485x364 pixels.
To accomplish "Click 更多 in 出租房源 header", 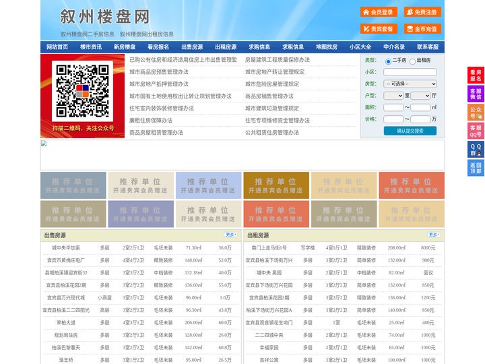I will tap(434, 235).
